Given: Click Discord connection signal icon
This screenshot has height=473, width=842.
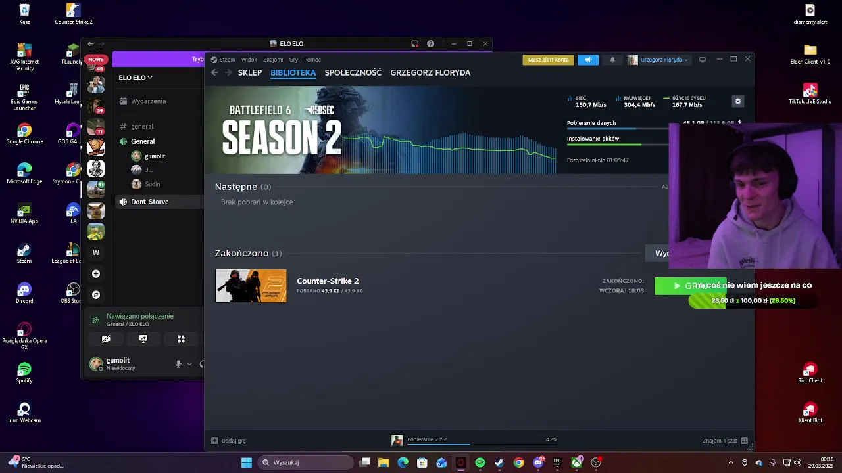Looking at the screenshot, I should 96,320.
